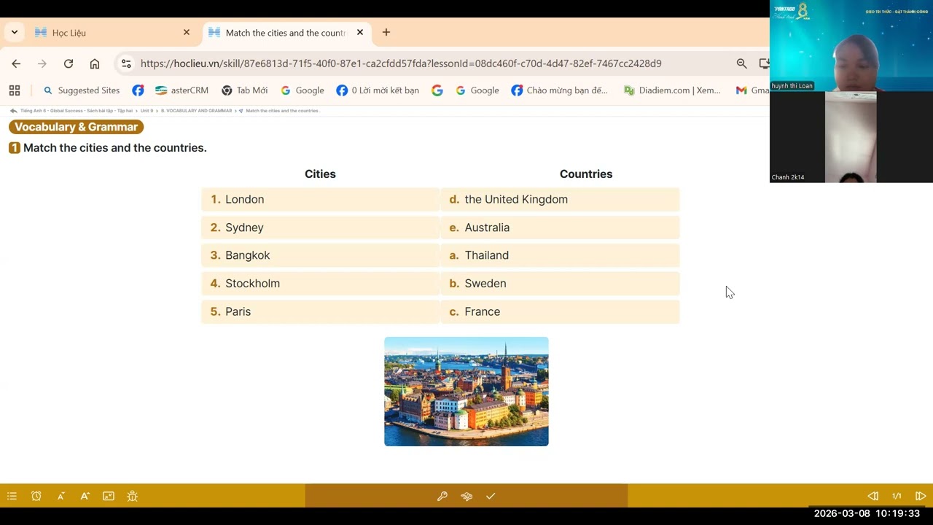The height and width of the screenshot is (525, 933).
Task: Select country e. Australia
Action: pyautogui.click(x=560, y=227)
